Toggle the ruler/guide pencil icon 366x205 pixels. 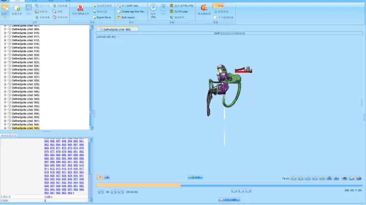322,179
